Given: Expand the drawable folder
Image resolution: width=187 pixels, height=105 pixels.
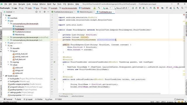Looking at the screenshot, I should [8, 48].
